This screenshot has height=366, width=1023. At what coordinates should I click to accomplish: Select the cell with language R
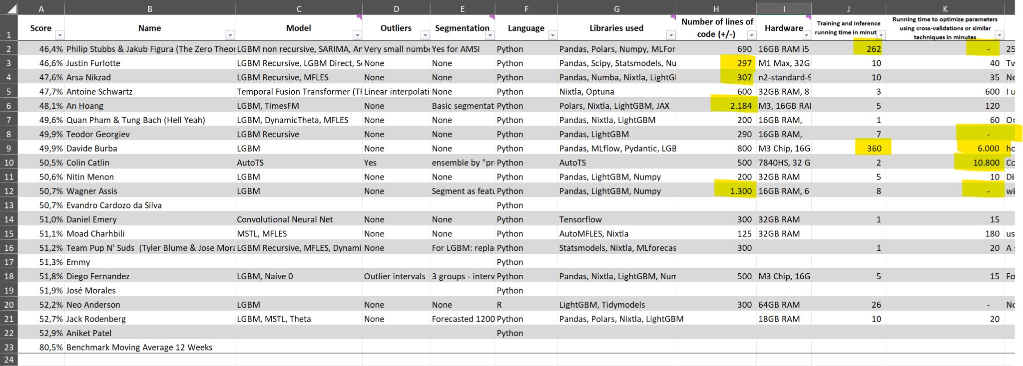[525, 305]
